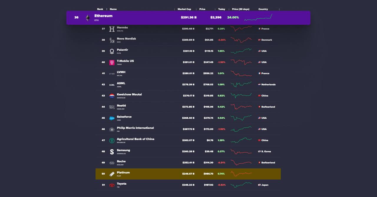
Task: Sort by the Today column header
Action: pyautogui.click(x=221, y=9)
